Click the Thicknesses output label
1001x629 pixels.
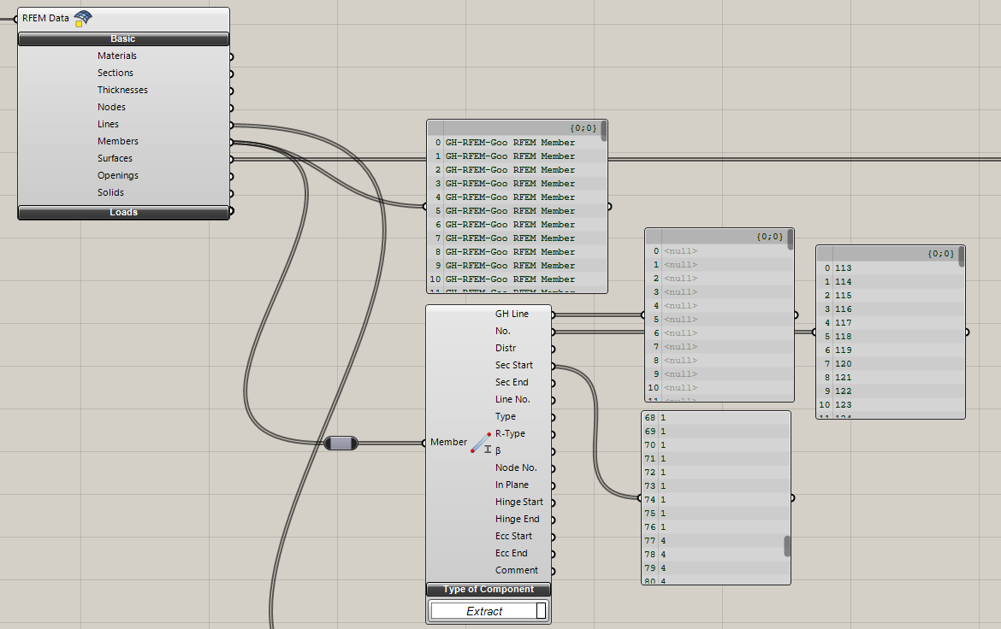(122, 90)
